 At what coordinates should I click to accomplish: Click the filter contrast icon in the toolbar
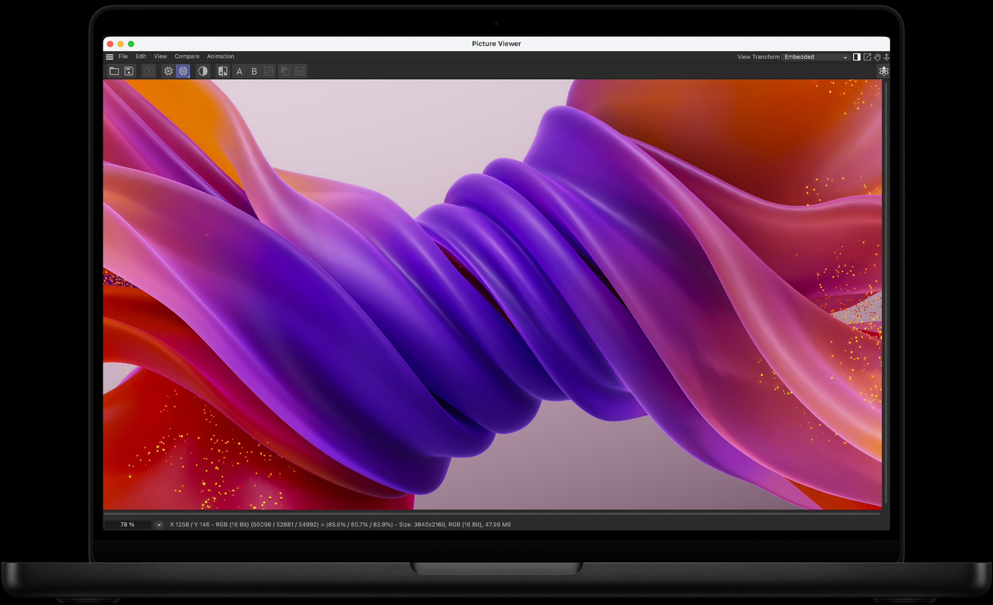pyautogui.click(x=203, y=71)
